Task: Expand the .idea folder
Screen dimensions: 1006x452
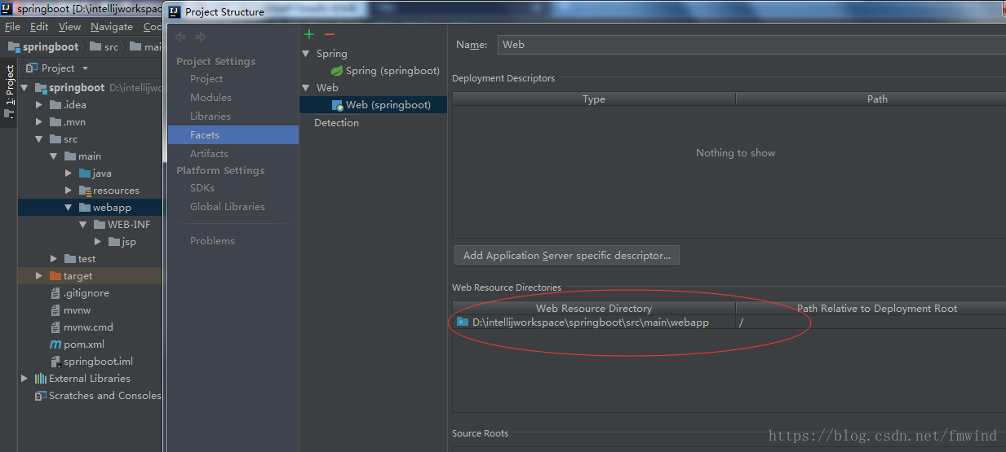Action: (39, 105)
